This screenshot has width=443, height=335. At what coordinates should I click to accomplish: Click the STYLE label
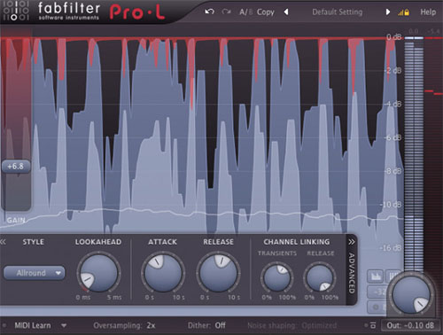click(x=34, y=242)
